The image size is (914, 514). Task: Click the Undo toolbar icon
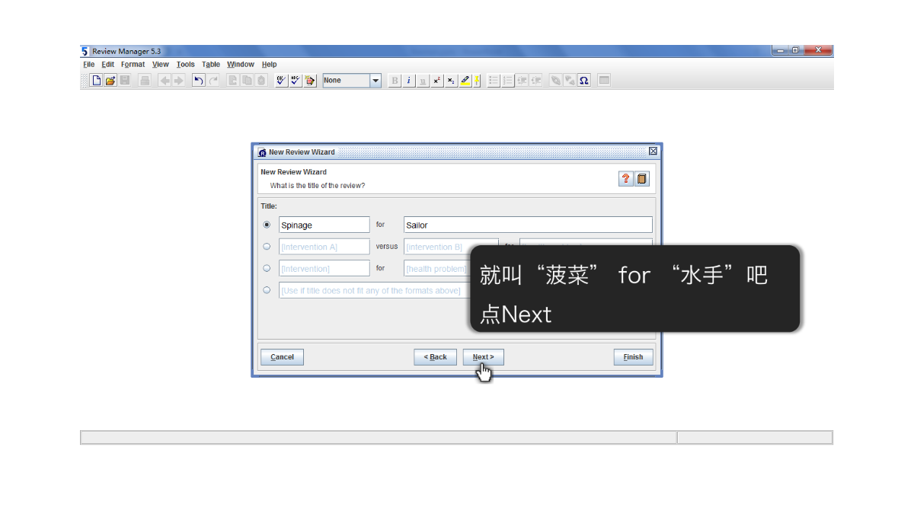198,80
